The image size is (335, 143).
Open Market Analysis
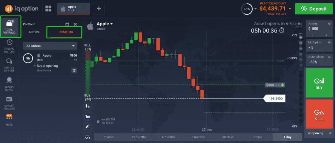(x=9, y=103)
